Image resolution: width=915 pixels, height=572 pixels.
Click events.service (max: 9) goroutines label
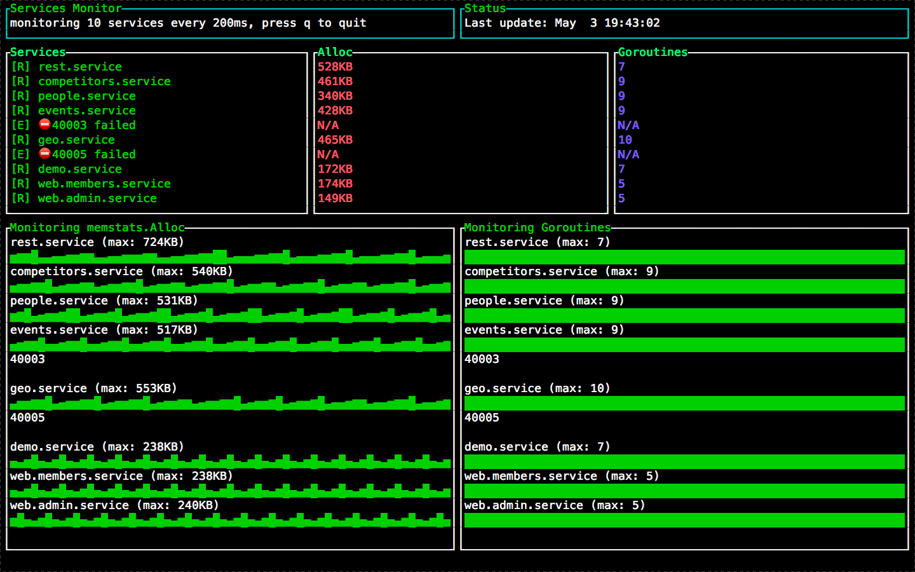(x=545, y=330)
